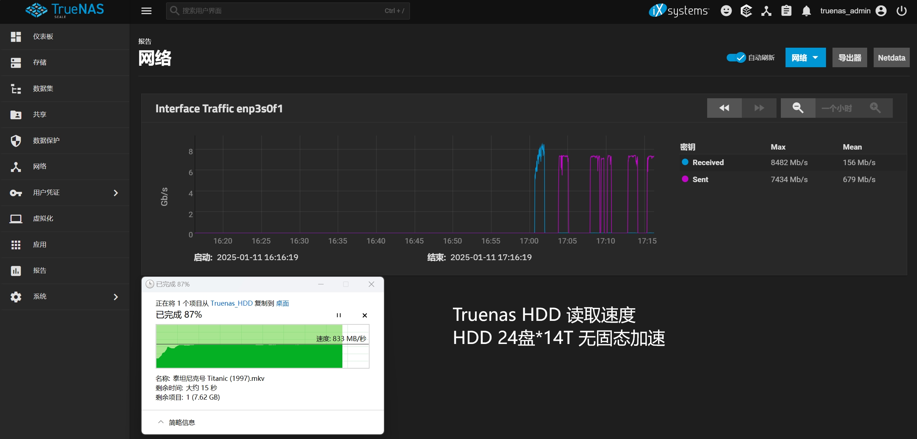Click the 数据集 tree icon
Screen dimensions: 917x439
coord(16,89)
